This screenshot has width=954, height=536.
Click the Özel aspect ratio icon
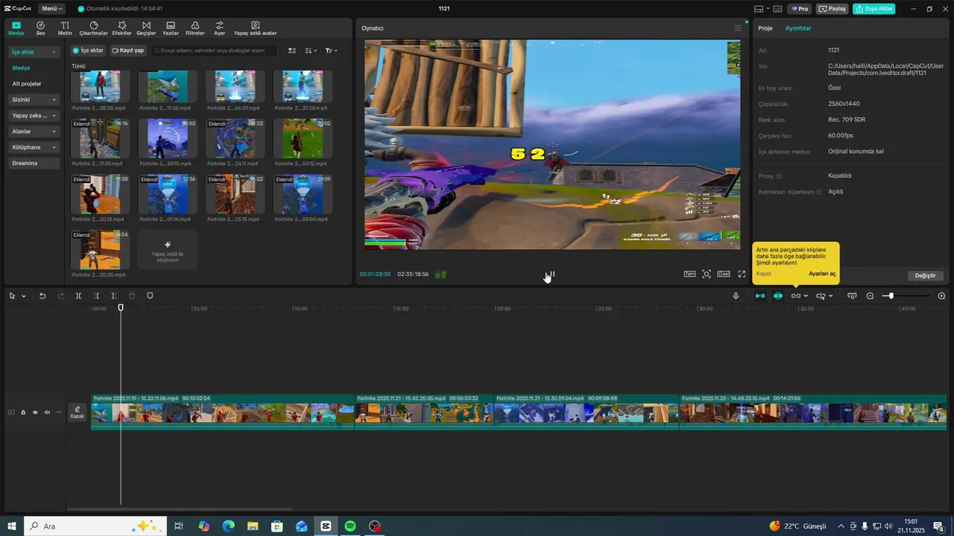(724, 274)
